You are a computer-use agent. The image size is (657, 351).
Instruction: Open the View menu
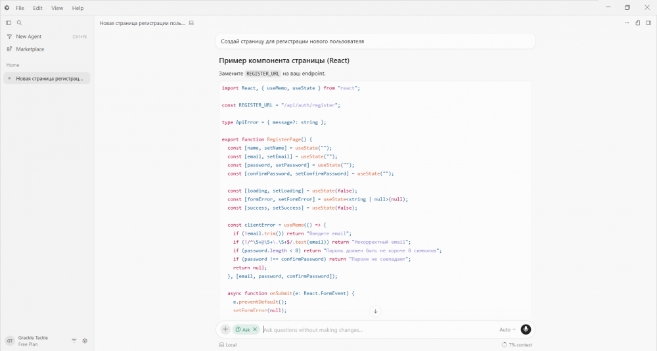(57, 8)
